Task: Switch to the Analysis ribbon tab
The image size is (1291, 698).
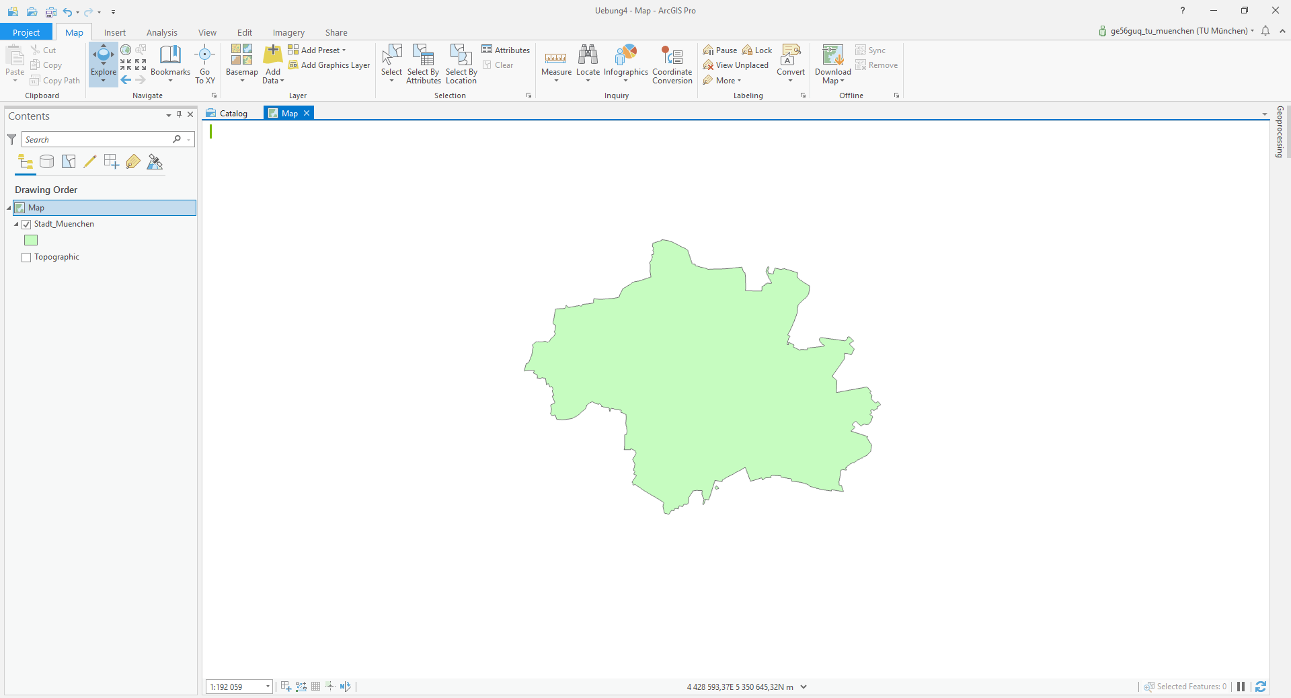Action: (162, 32)
